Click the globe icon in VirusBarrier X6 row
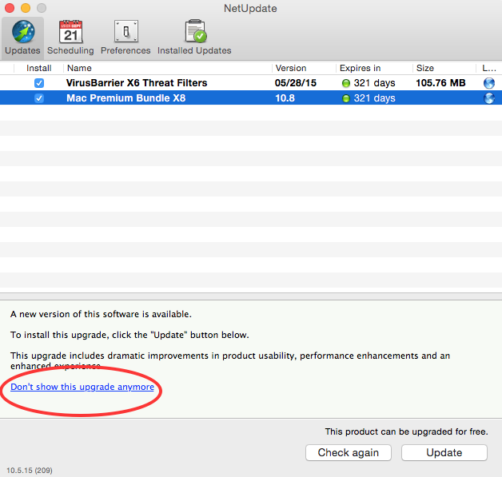 click(x=489, y=83)
